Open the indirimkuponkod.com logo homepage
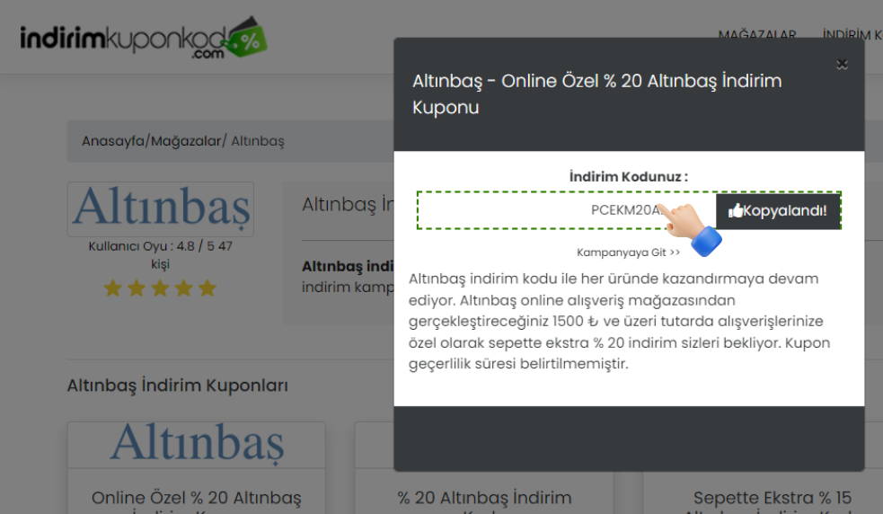Viewport: 883px width, 514px height. tap(144, 38)
